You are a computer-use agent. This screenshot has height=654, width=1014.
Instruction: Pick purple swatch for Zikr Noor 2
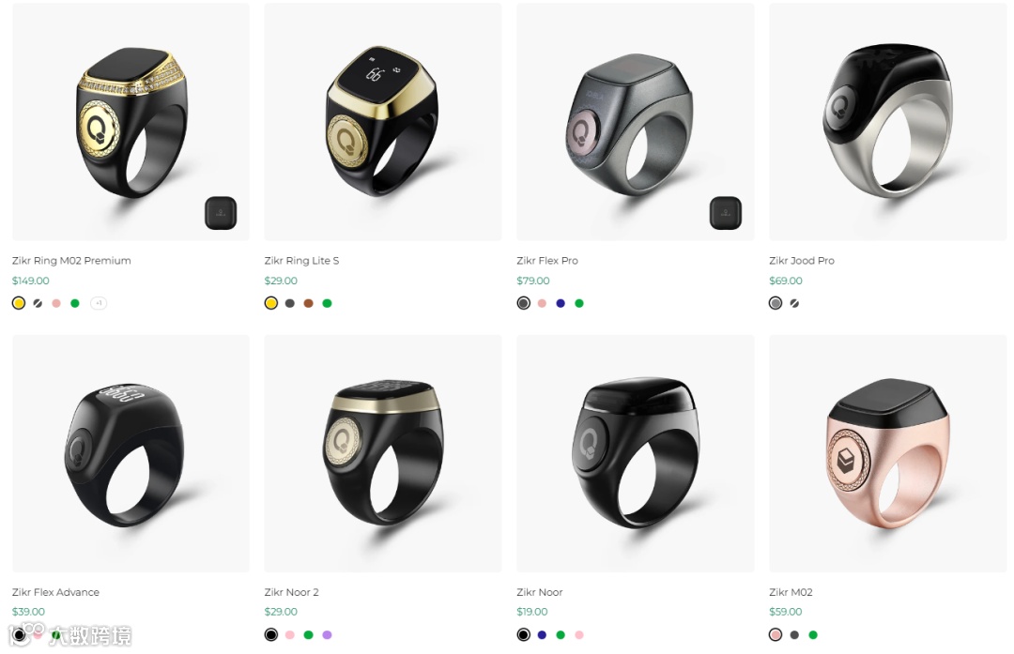[328, 634]
